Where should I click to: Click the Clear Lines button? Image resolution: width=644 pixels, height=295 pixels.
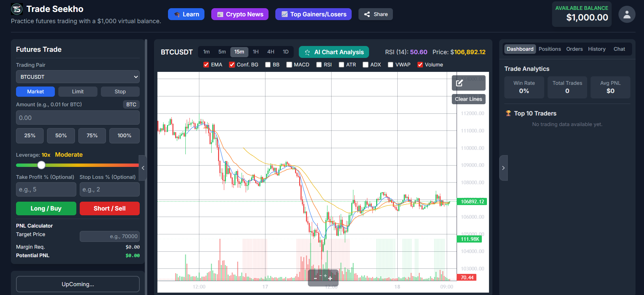(x=468, y=99)
